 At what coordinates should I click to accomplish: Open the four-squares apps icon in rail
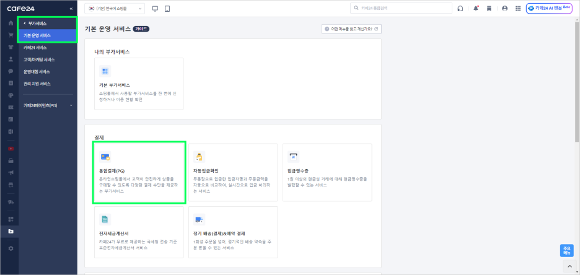(x=11, y=219)
